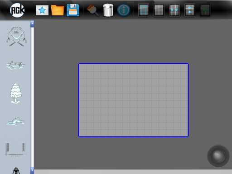
Task: Select the first blue portrait grid layout
Action: (x=144, y=10)
